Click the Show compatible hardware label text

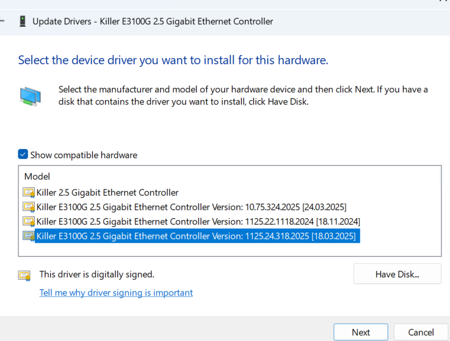coord(84,155)
